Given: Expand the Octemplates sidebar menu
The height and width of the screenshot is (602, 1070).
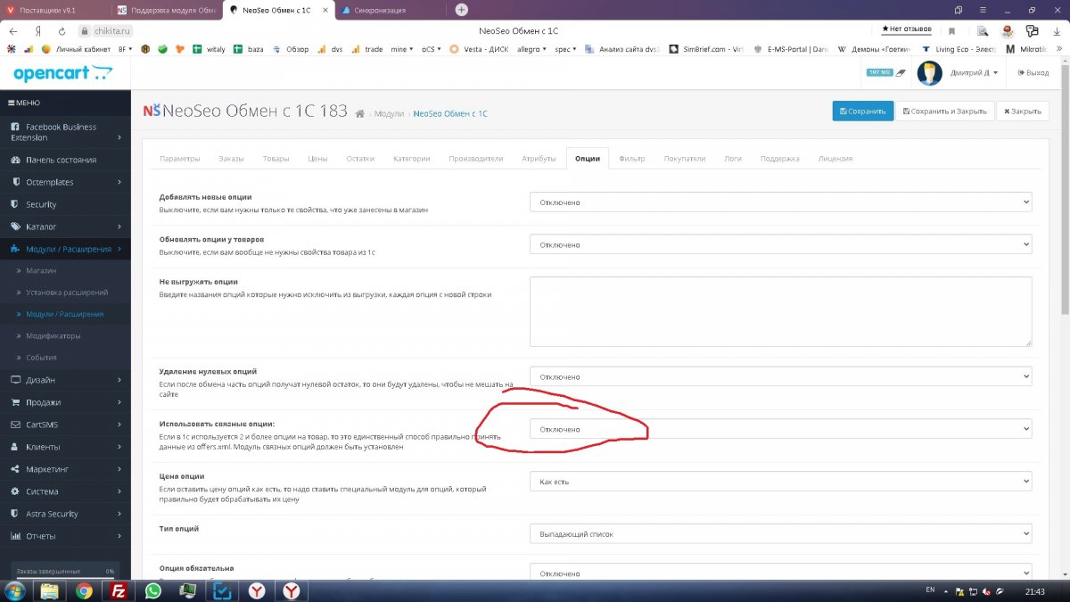Looking at the screenshot, I should point(65,182).
